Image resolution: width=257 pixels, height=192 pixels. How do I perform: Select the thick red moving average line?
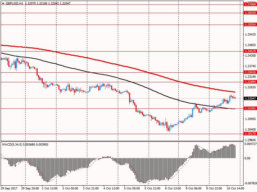tap(118, 65)
